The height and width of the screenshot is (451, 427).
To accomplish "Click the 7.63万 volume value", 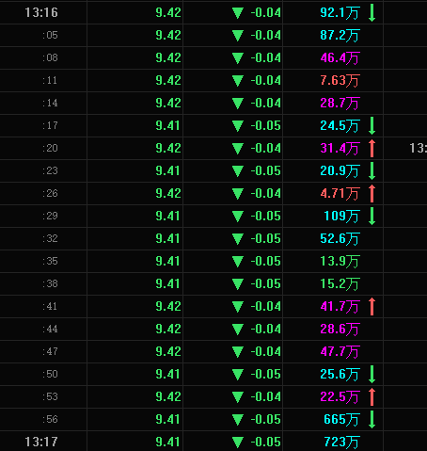I will (x=340, y=81).
